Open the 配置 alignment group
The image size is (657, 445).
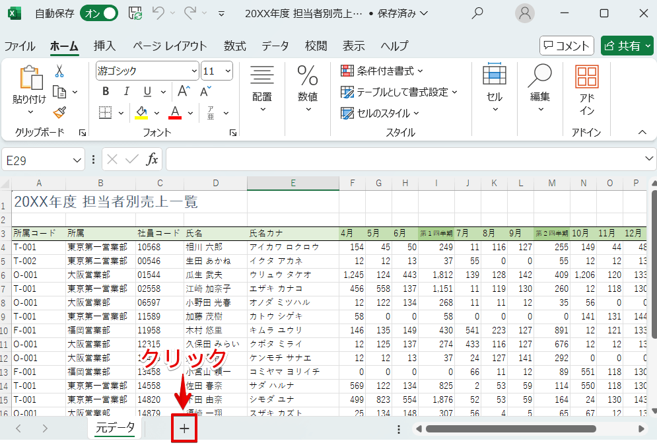[262, 90]
